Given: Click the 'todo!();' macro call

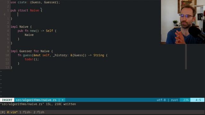Looking at the screenshot, I should click(32, 59).
